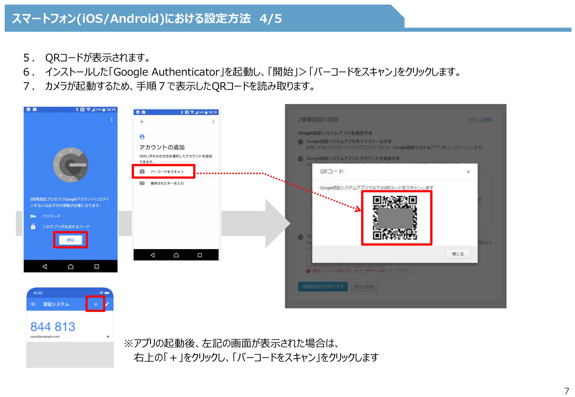
Task: Click the QR code image
Action: 395,217
